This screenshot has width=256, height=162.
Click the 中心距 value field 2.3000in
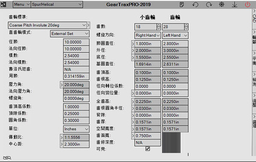coord(76,144)
